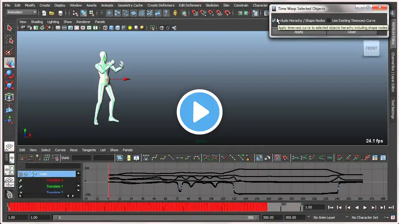Open the Curves menu in Graph Editor
Viewport: 399px width, 224px height.
[x=60, y=150]
